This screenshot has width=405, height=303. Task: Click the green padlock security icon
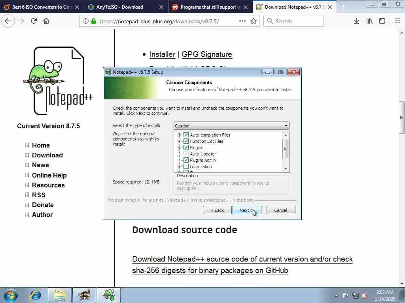tap(93, 21)
